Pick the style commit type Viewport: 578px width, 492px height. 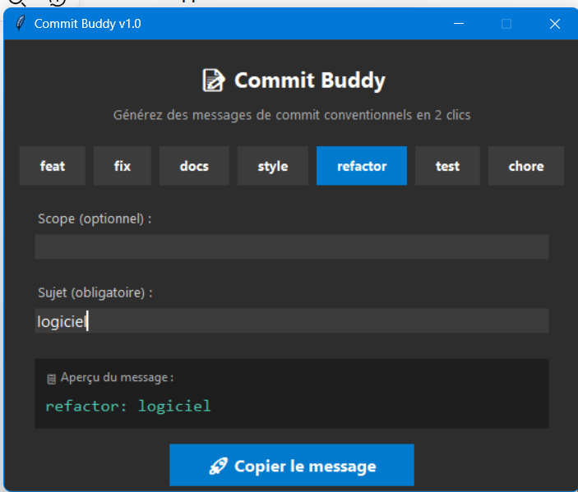click(x=272, y=166)
